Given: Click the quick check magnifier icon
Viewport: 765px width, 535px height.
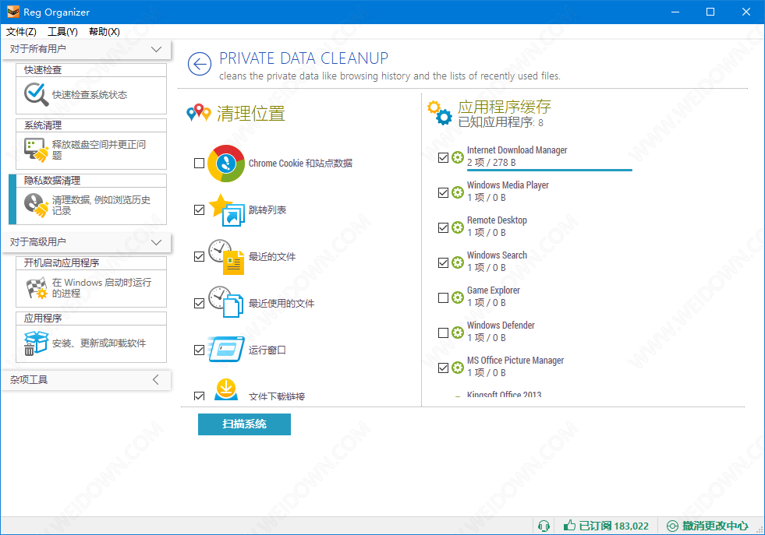Looking at the screenshot, I should coord(36,94).
